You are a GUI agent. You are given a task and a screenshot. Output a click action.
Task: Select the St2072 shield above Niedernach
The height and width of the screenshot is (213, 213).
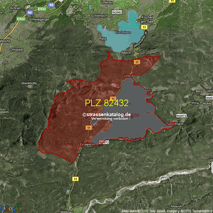[x=182, y=115]
